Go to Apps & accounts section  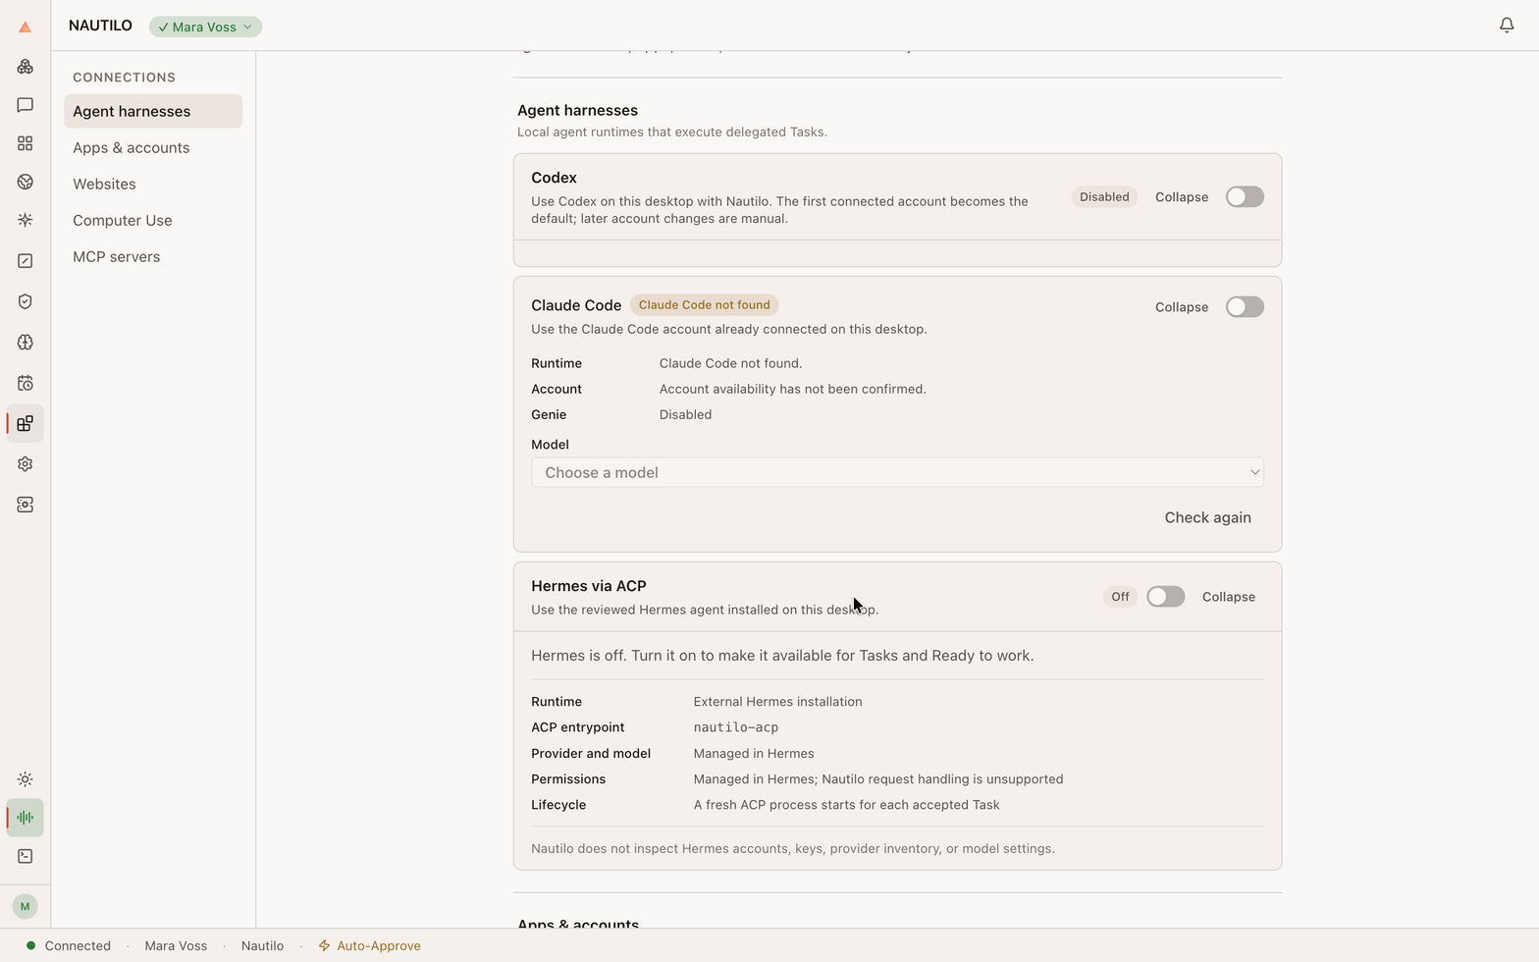(x=153, y=147)
